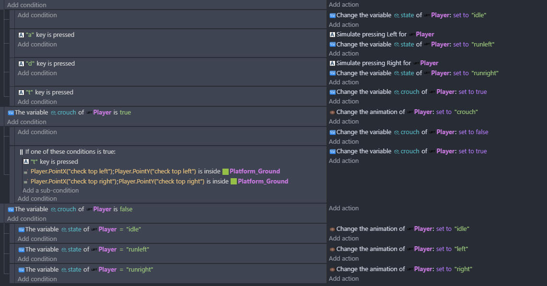Screen dimensions: 547x286
Task: Click the keyboard icon beside "a" key is pressed
Action: (21, 35)
